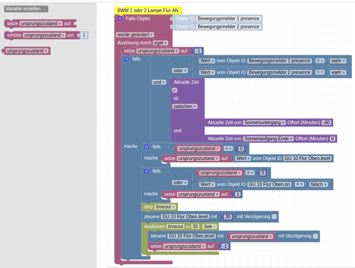The image size is (355, 268).
Task: Open equals operator dropdown beside GU 10 Flur Oben.on
Action: [300, 184]
